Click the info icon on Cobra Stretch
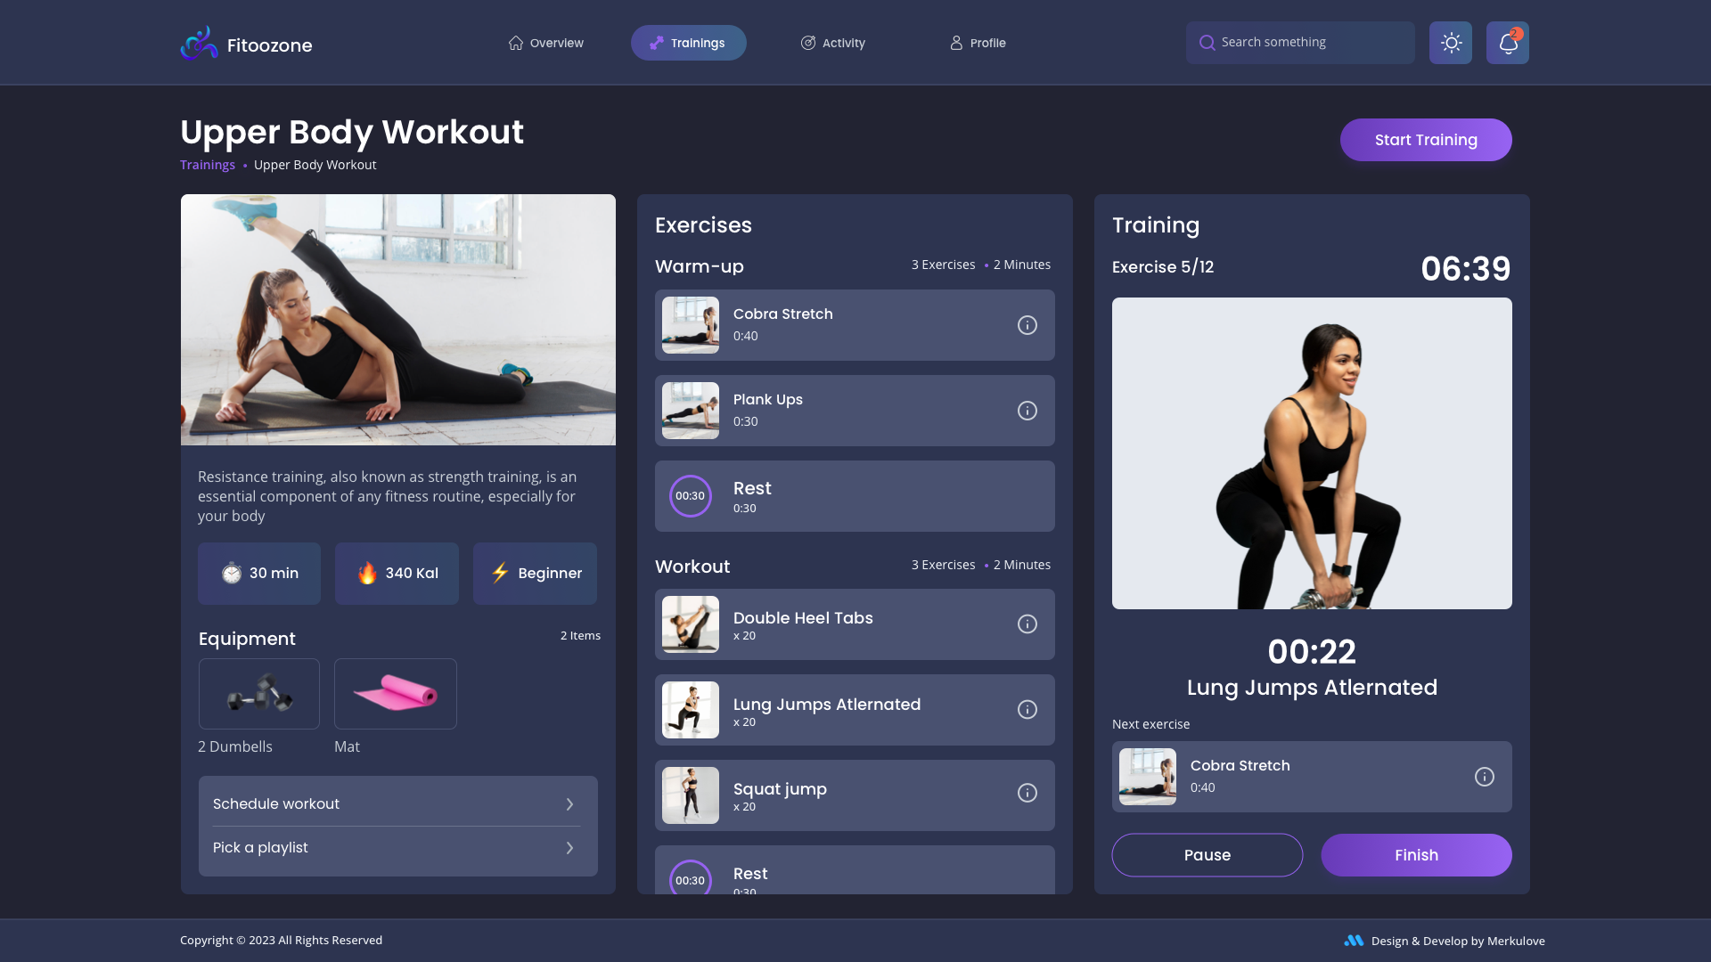The width and height of the screenshot is (1711, 962). tap(1027, 325)
